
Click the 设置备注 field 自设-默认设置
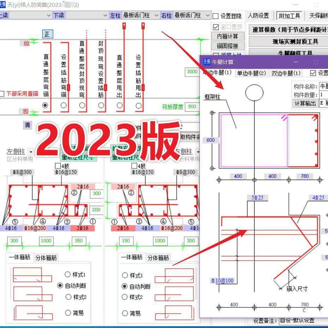[x=303, y=320]
